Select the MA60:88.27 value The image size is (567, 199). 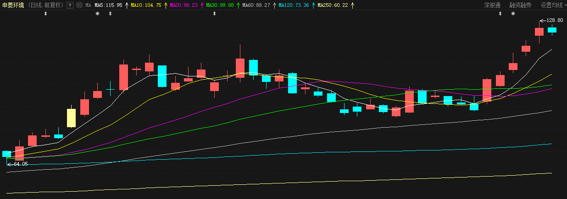[256, 5]
